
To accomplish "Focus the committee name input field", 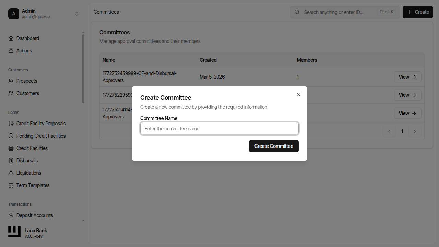I will pos(219,128).
